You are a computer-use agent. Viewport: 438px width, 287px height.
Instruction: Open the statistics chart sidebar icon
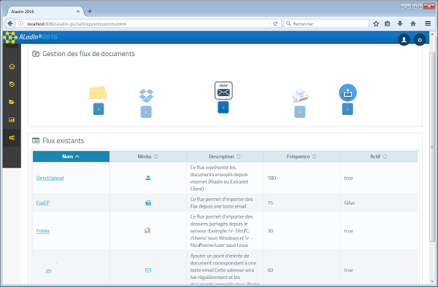(12, 119)
